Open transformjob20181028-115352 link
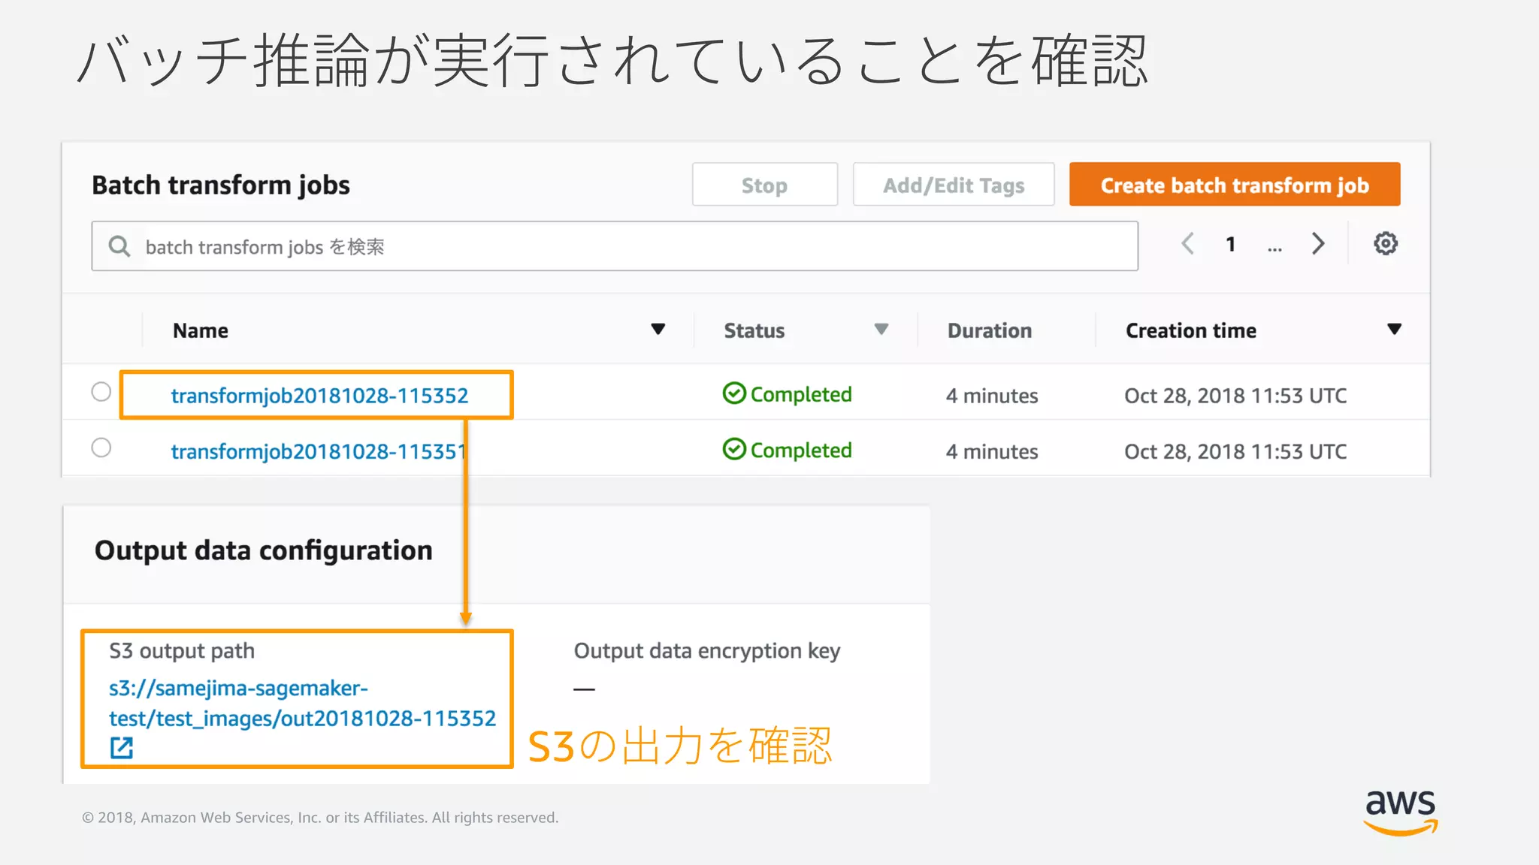Screen dimensions: 1539x865 point(319,396)
